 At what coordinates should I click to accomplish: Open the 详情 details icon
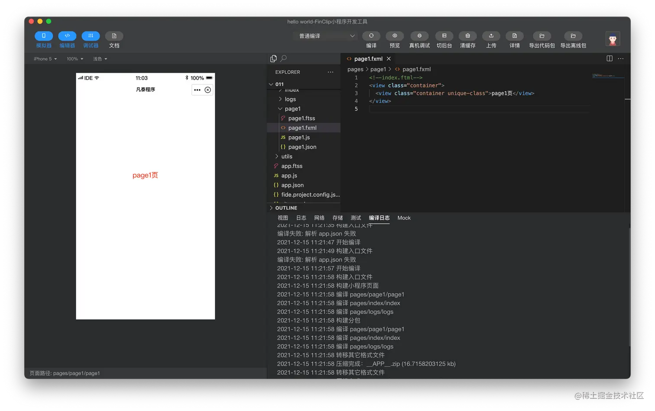(515, 36)
